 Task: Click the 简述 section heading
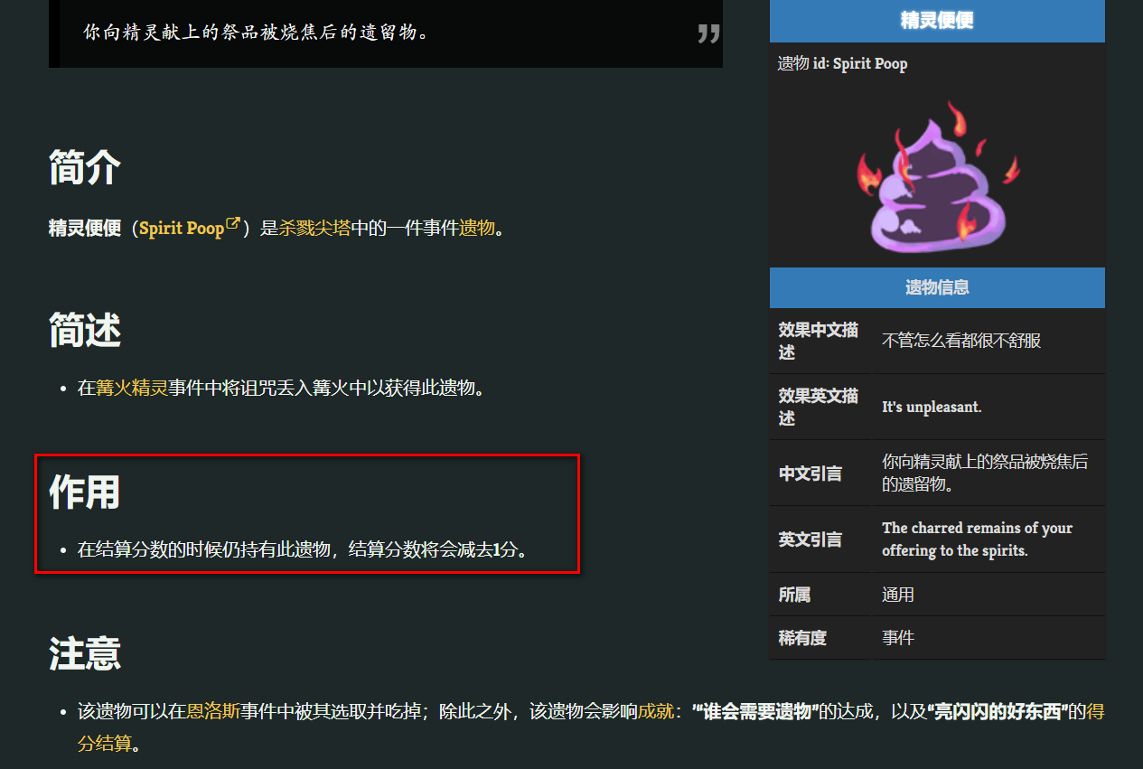click(x=85, y=330)
